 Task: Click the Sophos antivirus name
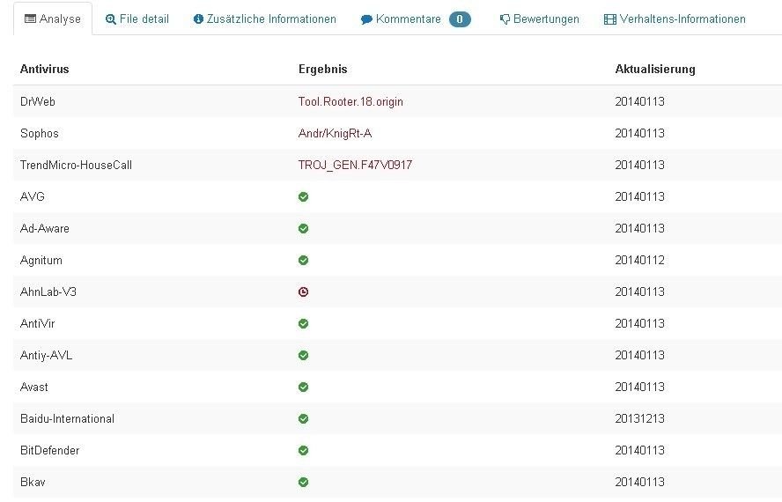[x=40, y=133]
